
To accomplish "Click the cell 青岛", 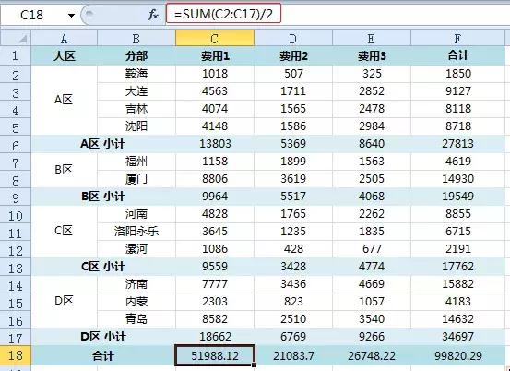I will pyautogui.click(x=136, y=319).
